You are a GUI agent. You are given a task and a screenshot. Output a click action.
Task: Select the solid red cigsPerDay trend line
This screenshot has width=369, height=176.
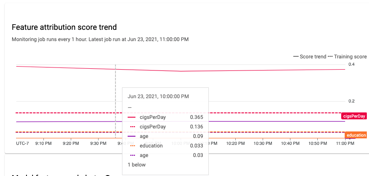click(x=260, y=70)
